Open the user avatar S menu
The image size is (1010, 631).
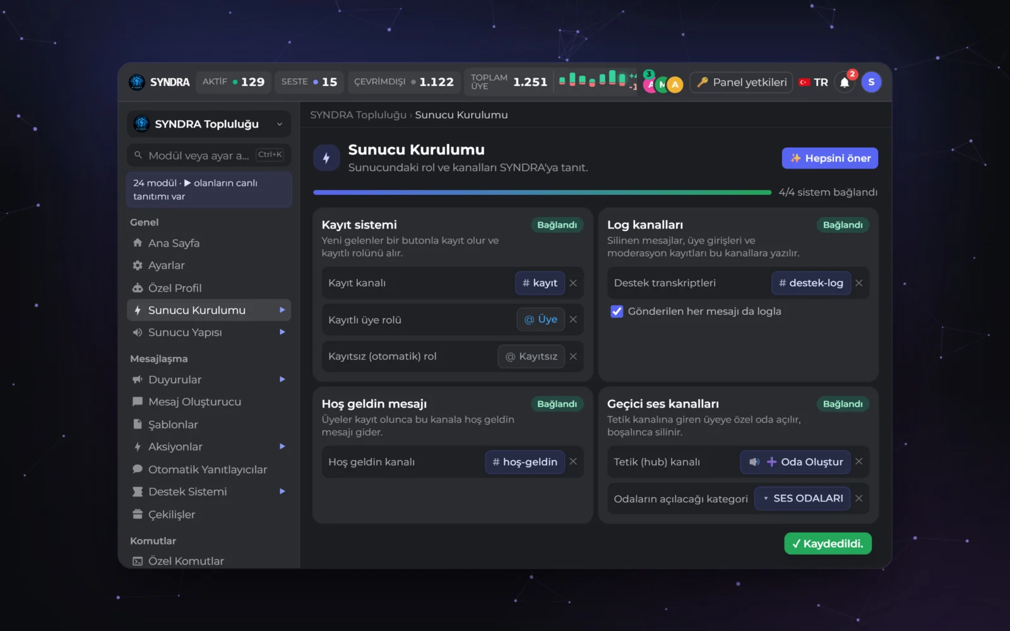(x=871, y=82)
